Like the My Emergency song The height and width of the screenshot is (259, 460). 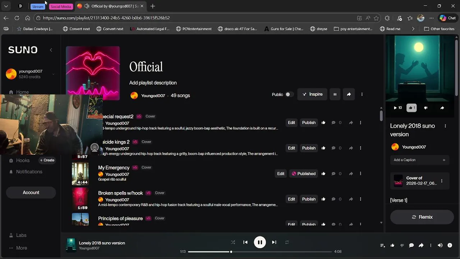click(x=323, y=174)
